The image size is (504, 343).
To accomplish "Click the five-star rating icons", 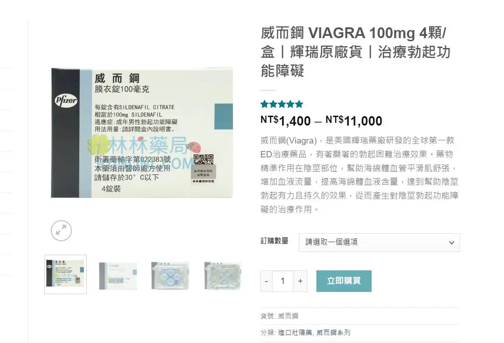I will click(x=282, y=104).
